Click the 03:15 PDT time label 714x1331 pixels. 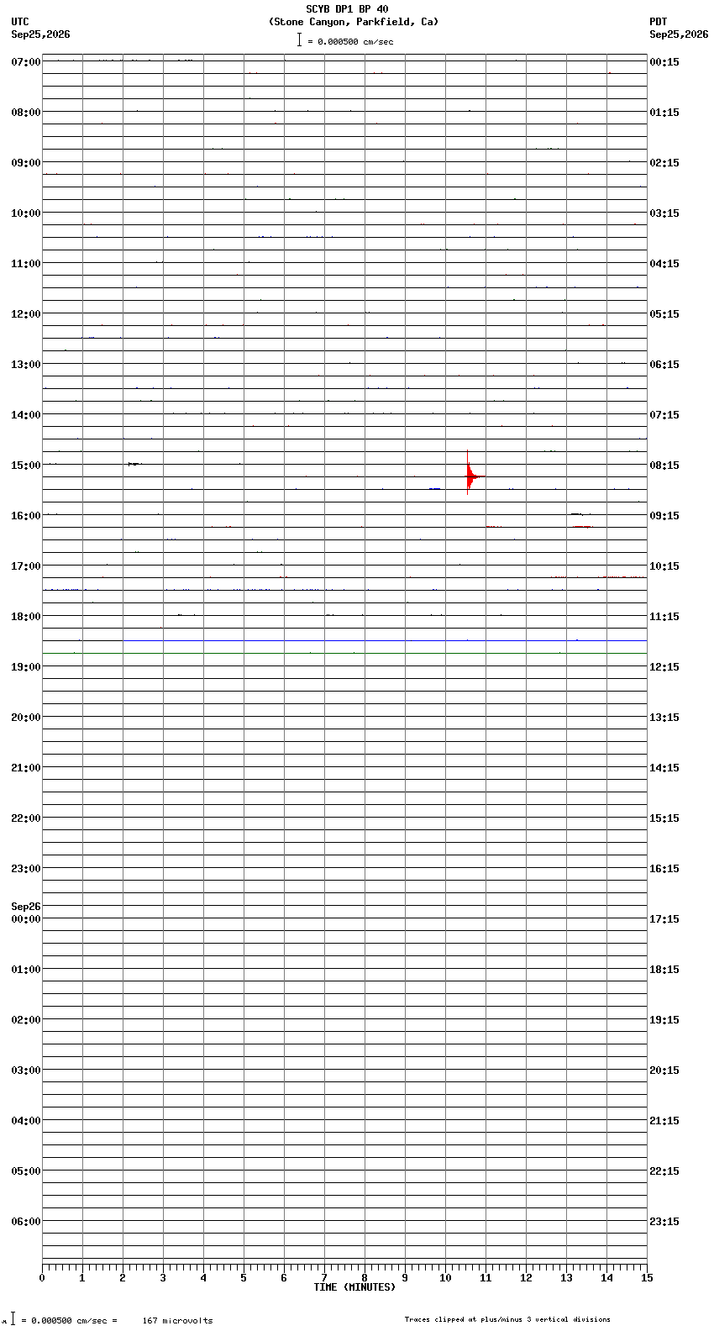pos(664,213)
